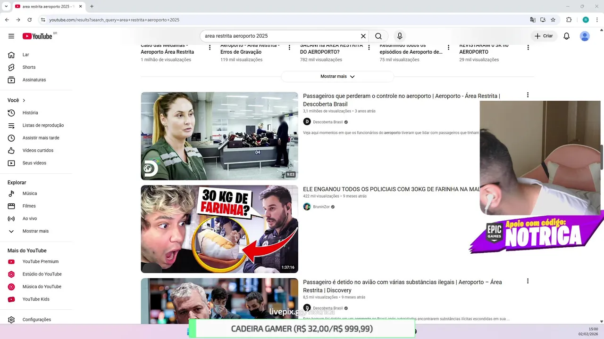Open the YouTube hamburger guide menu

click(x=11, y=36)
